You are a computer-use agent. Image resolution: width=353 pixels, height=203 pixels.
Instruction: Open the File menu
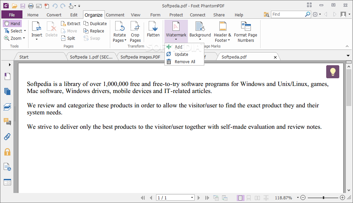[12, 15]
